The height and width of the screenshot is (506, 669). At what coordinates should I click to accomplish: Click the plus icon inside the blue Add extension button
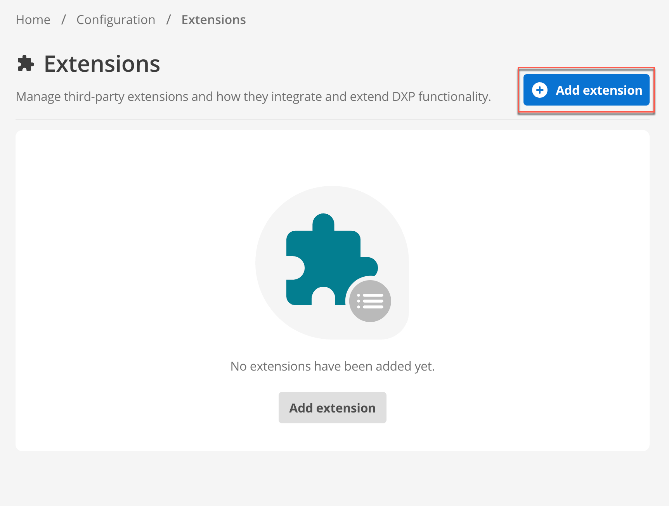541,90
